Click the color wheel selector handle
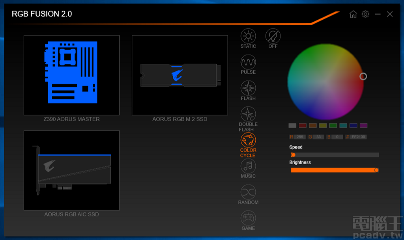Viewport: 404px width, 240px height. coord(363,76)
